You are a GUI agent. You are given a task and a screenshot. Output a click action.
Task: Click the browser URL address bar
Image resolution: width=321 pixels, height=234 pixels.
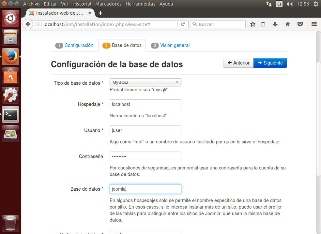click(x=110, y=24)
